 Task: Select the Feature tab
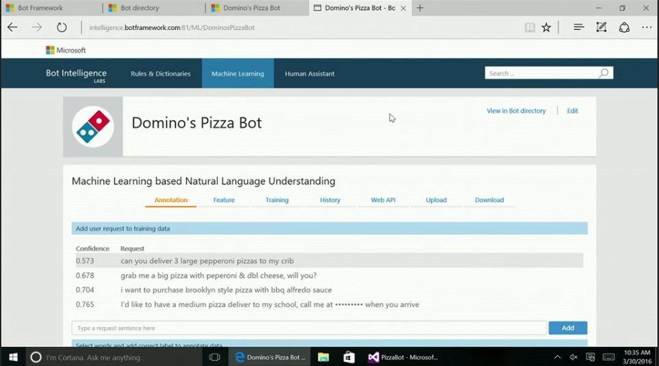tap(224, 200)
